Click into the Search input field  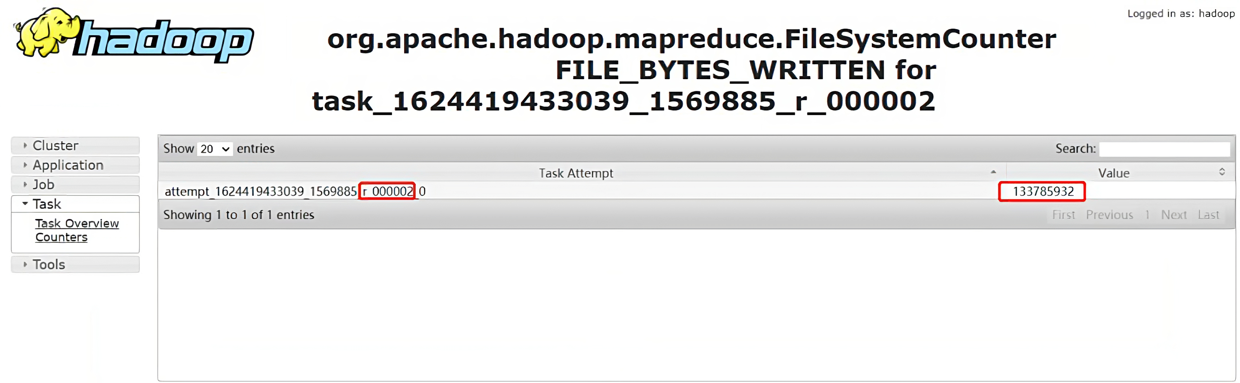tap(1165, 149)
